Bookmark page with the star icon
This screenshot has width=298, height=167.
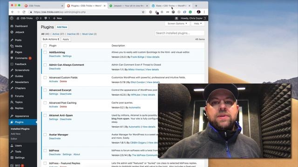pyautogui.click(x=143, y=12)
